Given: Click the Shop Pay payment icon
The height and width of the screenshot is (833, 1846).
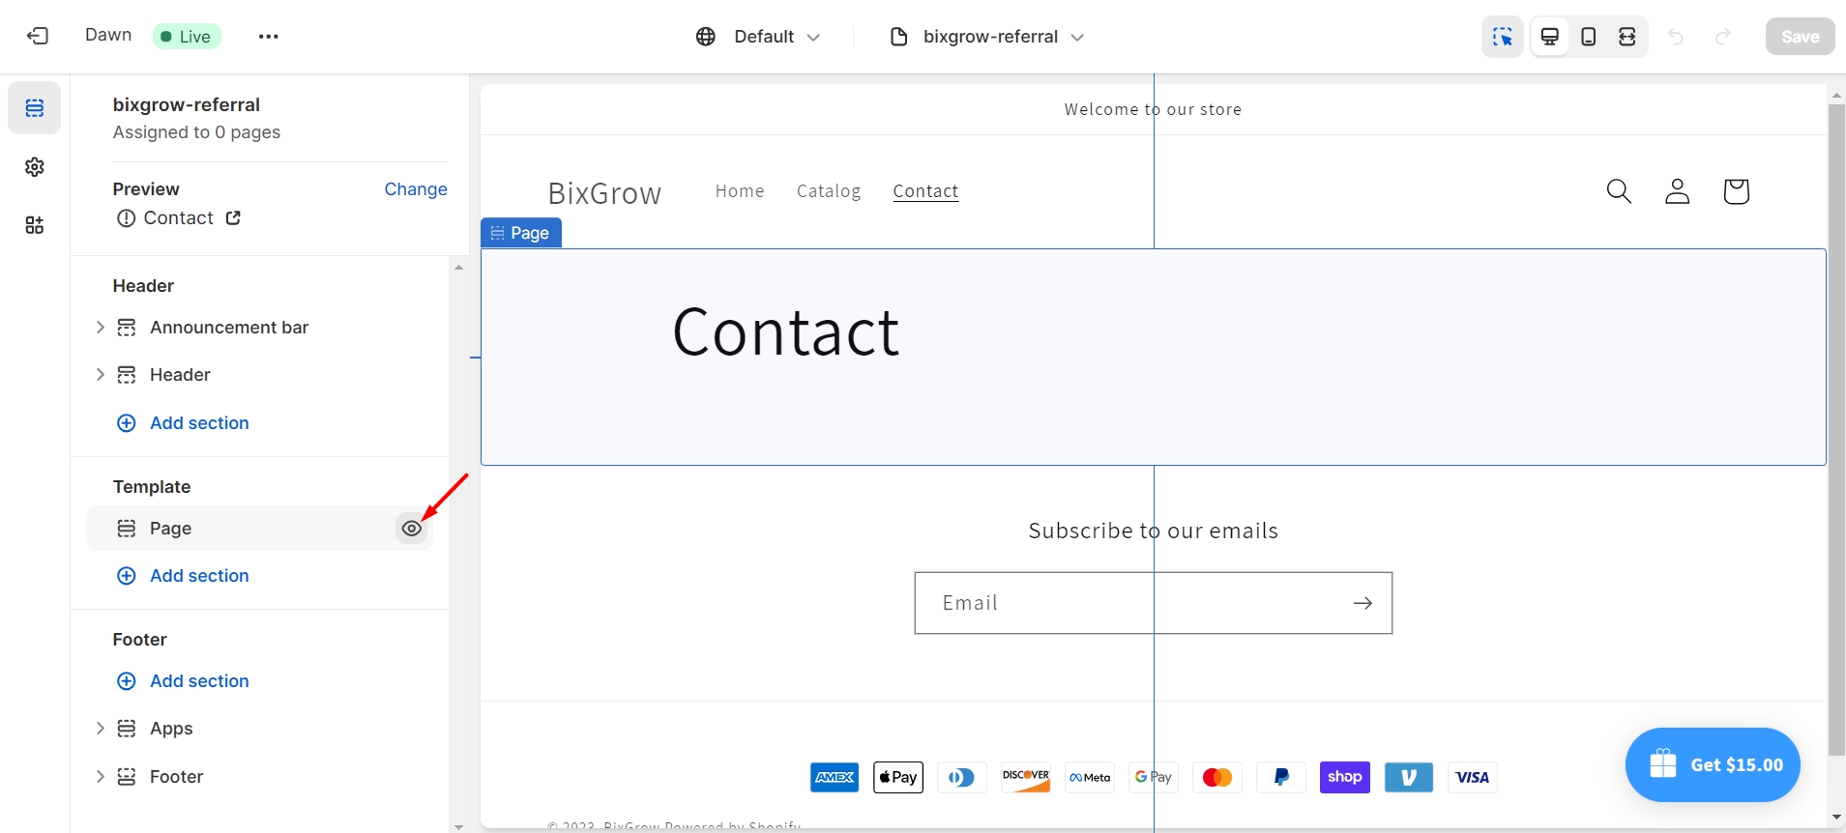Looking at the screenshot, I should point(1345,777).
